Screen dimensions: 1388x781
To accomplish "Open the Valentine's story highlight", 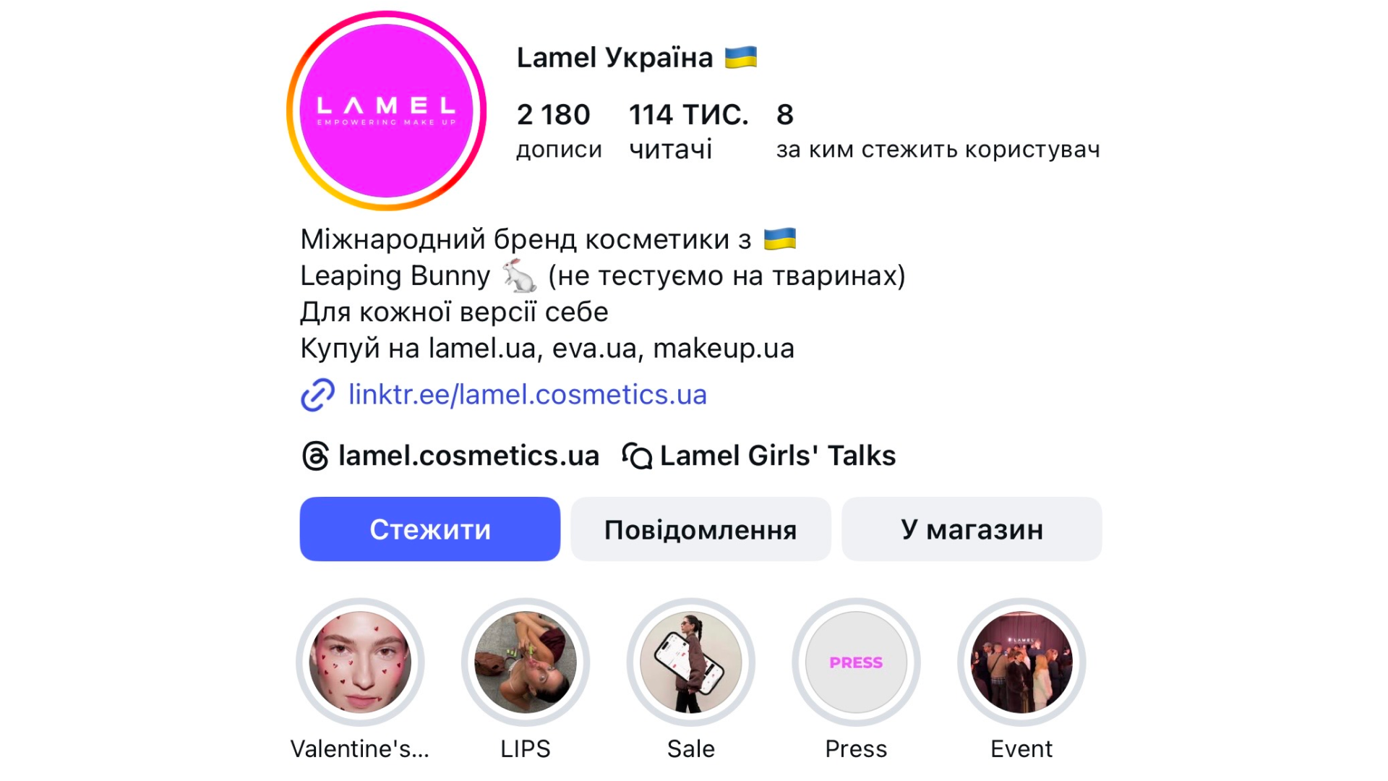I will tap(360, 662).
